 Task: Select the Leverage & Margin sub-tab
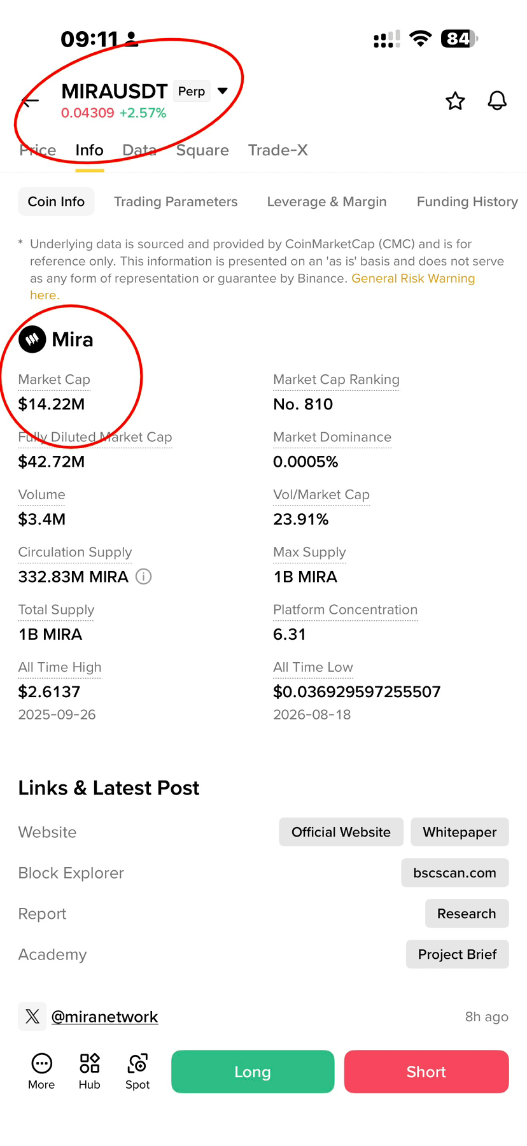tap(327, 202)
